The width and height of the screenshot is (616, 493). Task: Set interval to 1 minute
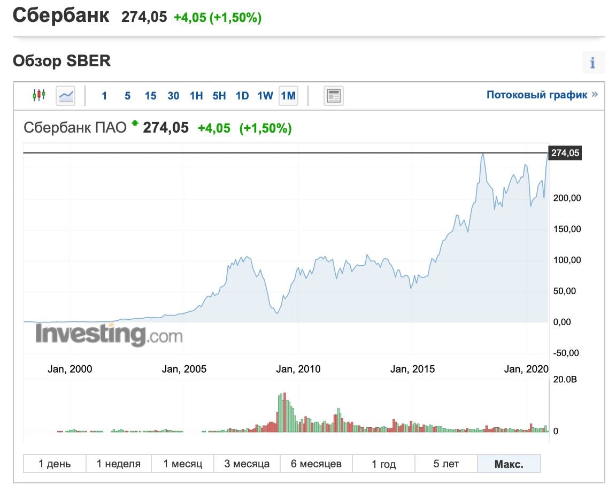[104, 96]
